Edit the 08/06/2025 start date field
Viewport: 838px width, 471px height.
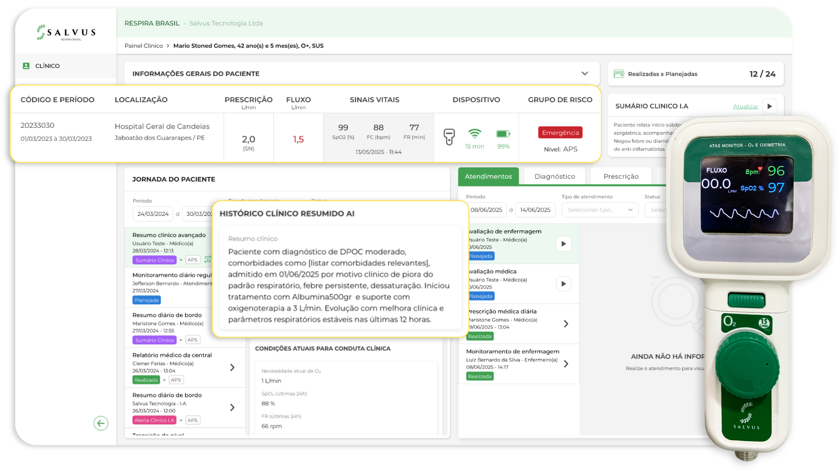coord(486,210)
